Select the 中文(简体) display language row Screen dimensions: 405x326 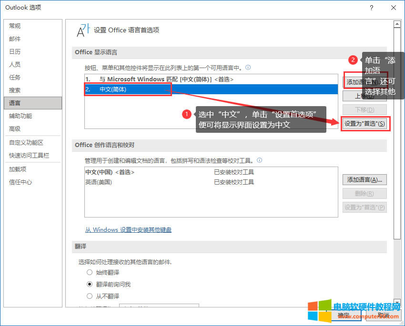point(211,89)
